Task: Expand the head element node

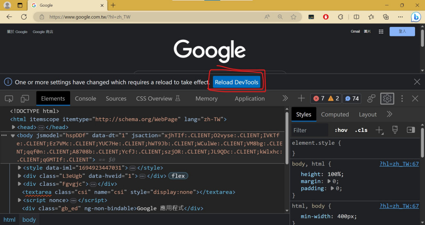Action: (13, 127)
